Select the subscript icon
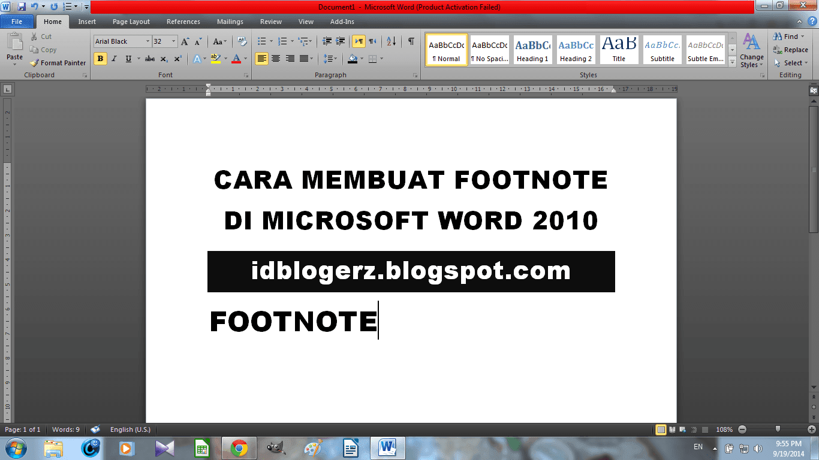Image resolution: width=819 pixels, height=460 pixels. tap(164, 57)
